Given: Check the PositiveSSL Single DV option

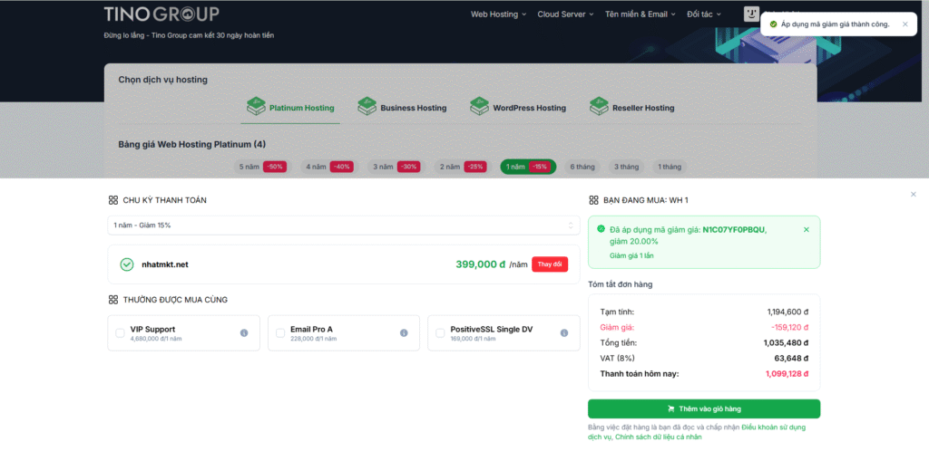Looking at the screenshot, I should point(440,333).
